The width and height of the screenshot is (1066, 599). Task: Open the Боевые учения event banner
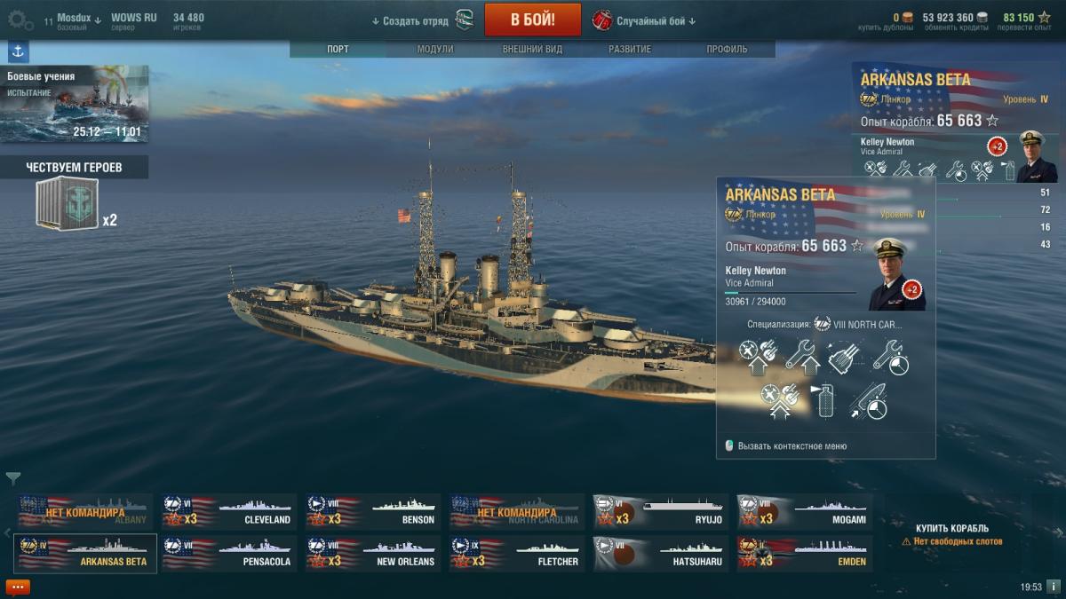click(x=75, y=105)
